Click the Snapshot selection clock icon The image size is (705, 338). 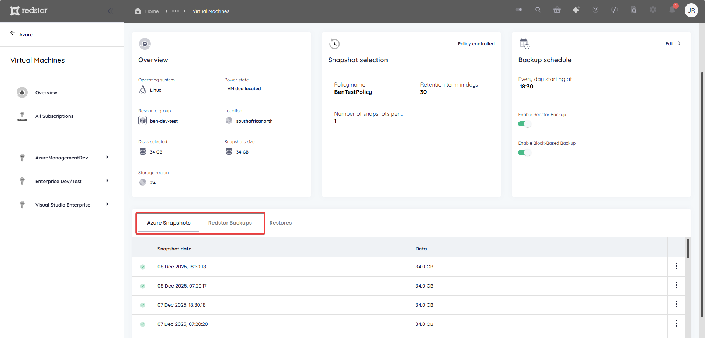pos(334,44)
